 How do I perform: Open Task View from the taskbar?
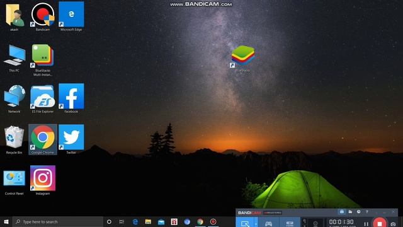pos(122,221)
